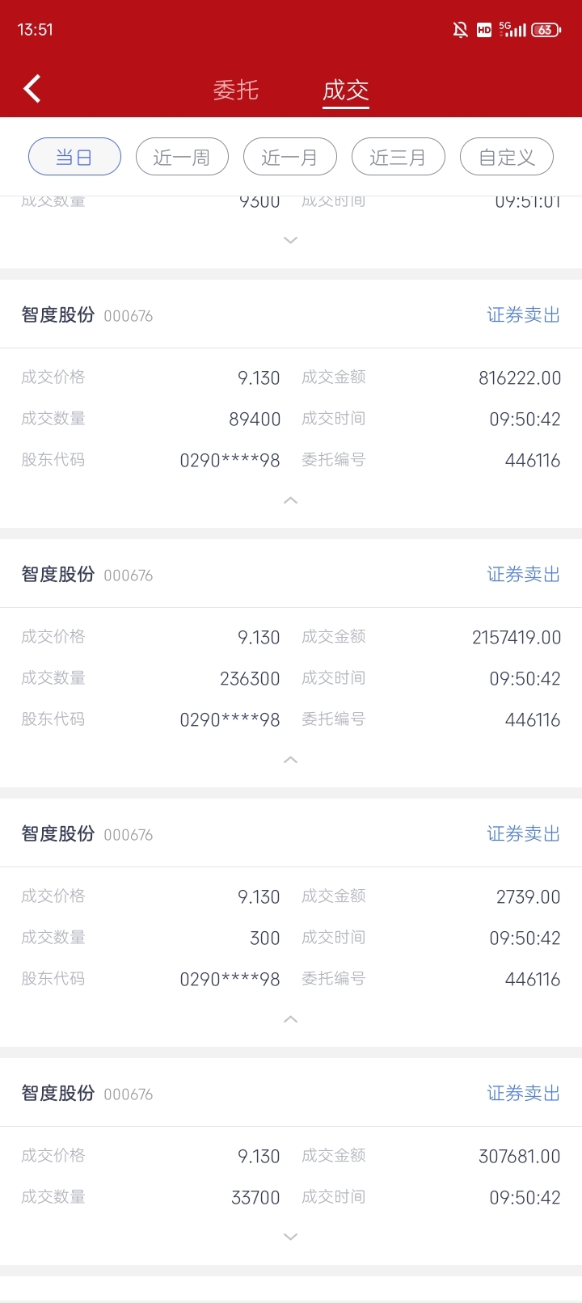
Task: Tap the HD status icon
Action: tap(484, 30)
